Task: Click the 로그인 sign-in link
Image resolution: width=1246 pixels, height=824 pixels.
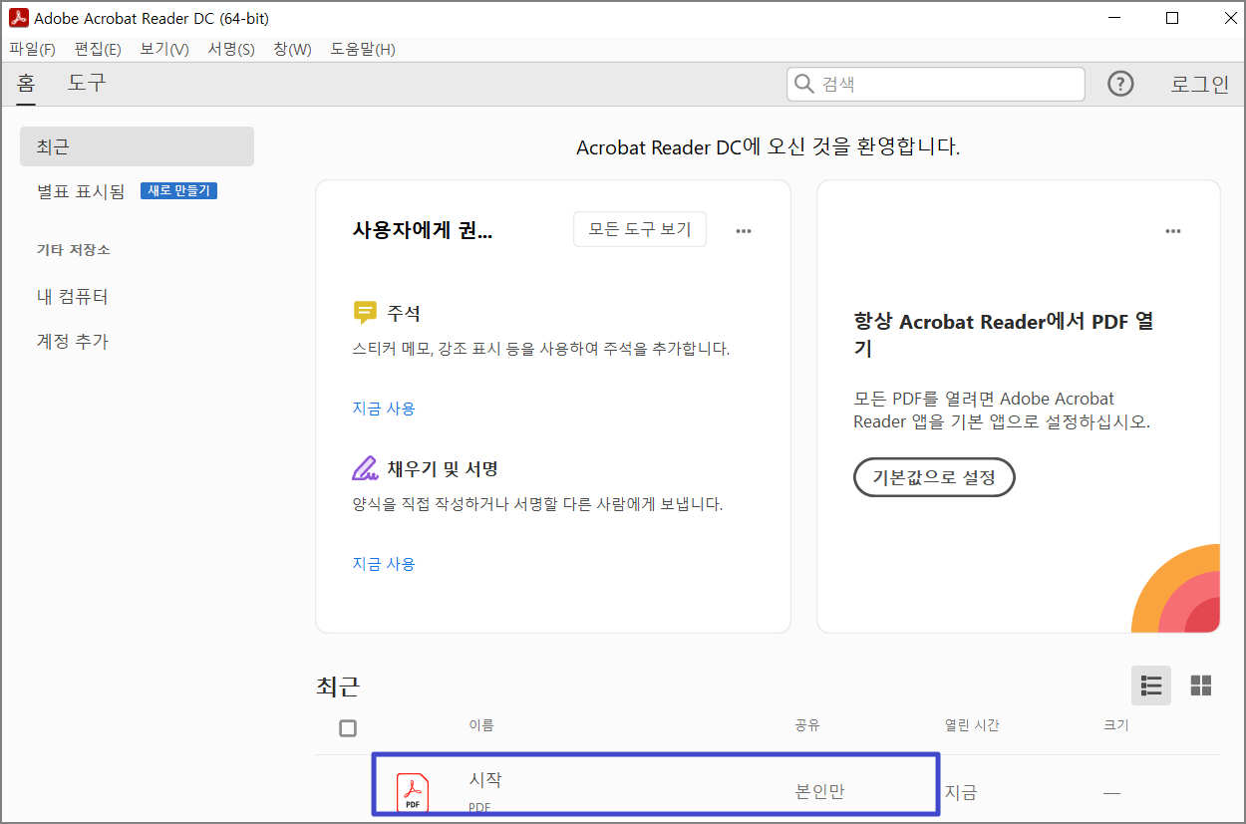Action: [x=1199, y=85]
